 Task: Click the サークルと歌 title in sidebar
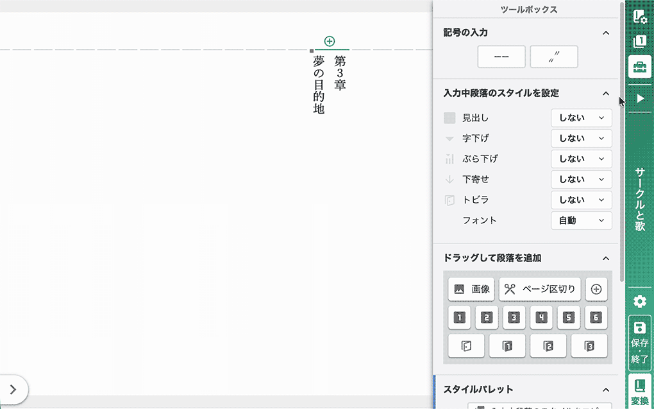point(641,200)
